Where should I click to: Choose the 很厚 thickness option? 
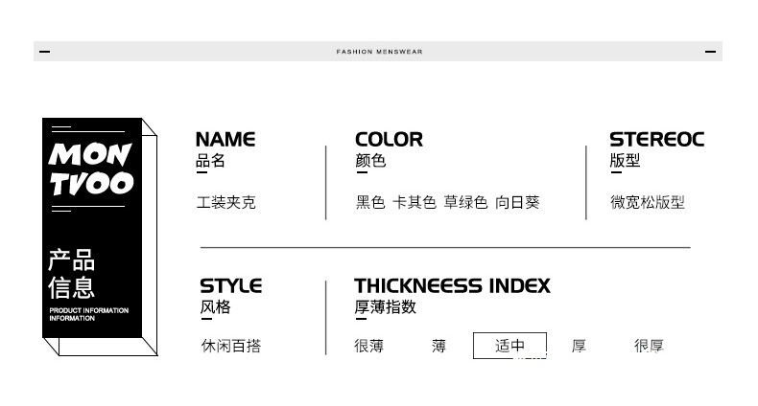coord(649,346)
